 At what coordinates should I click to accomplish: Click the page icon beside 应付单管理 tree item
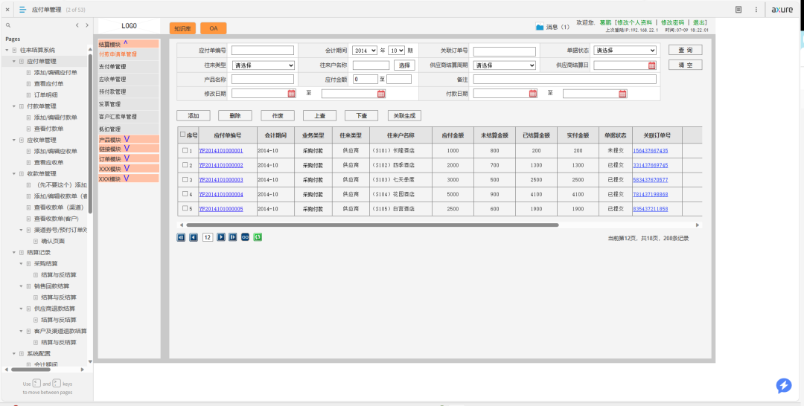click(22, 62)
